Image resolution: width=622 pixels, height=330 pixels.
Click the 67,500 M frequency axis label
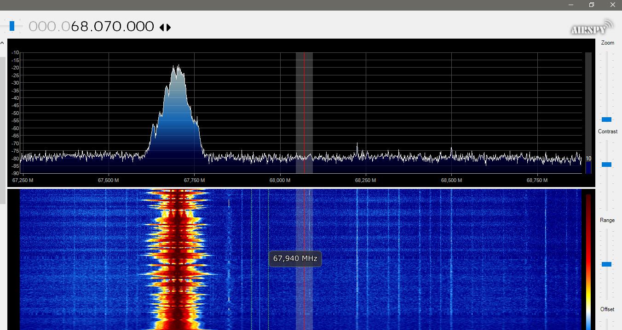coord(109,180)
